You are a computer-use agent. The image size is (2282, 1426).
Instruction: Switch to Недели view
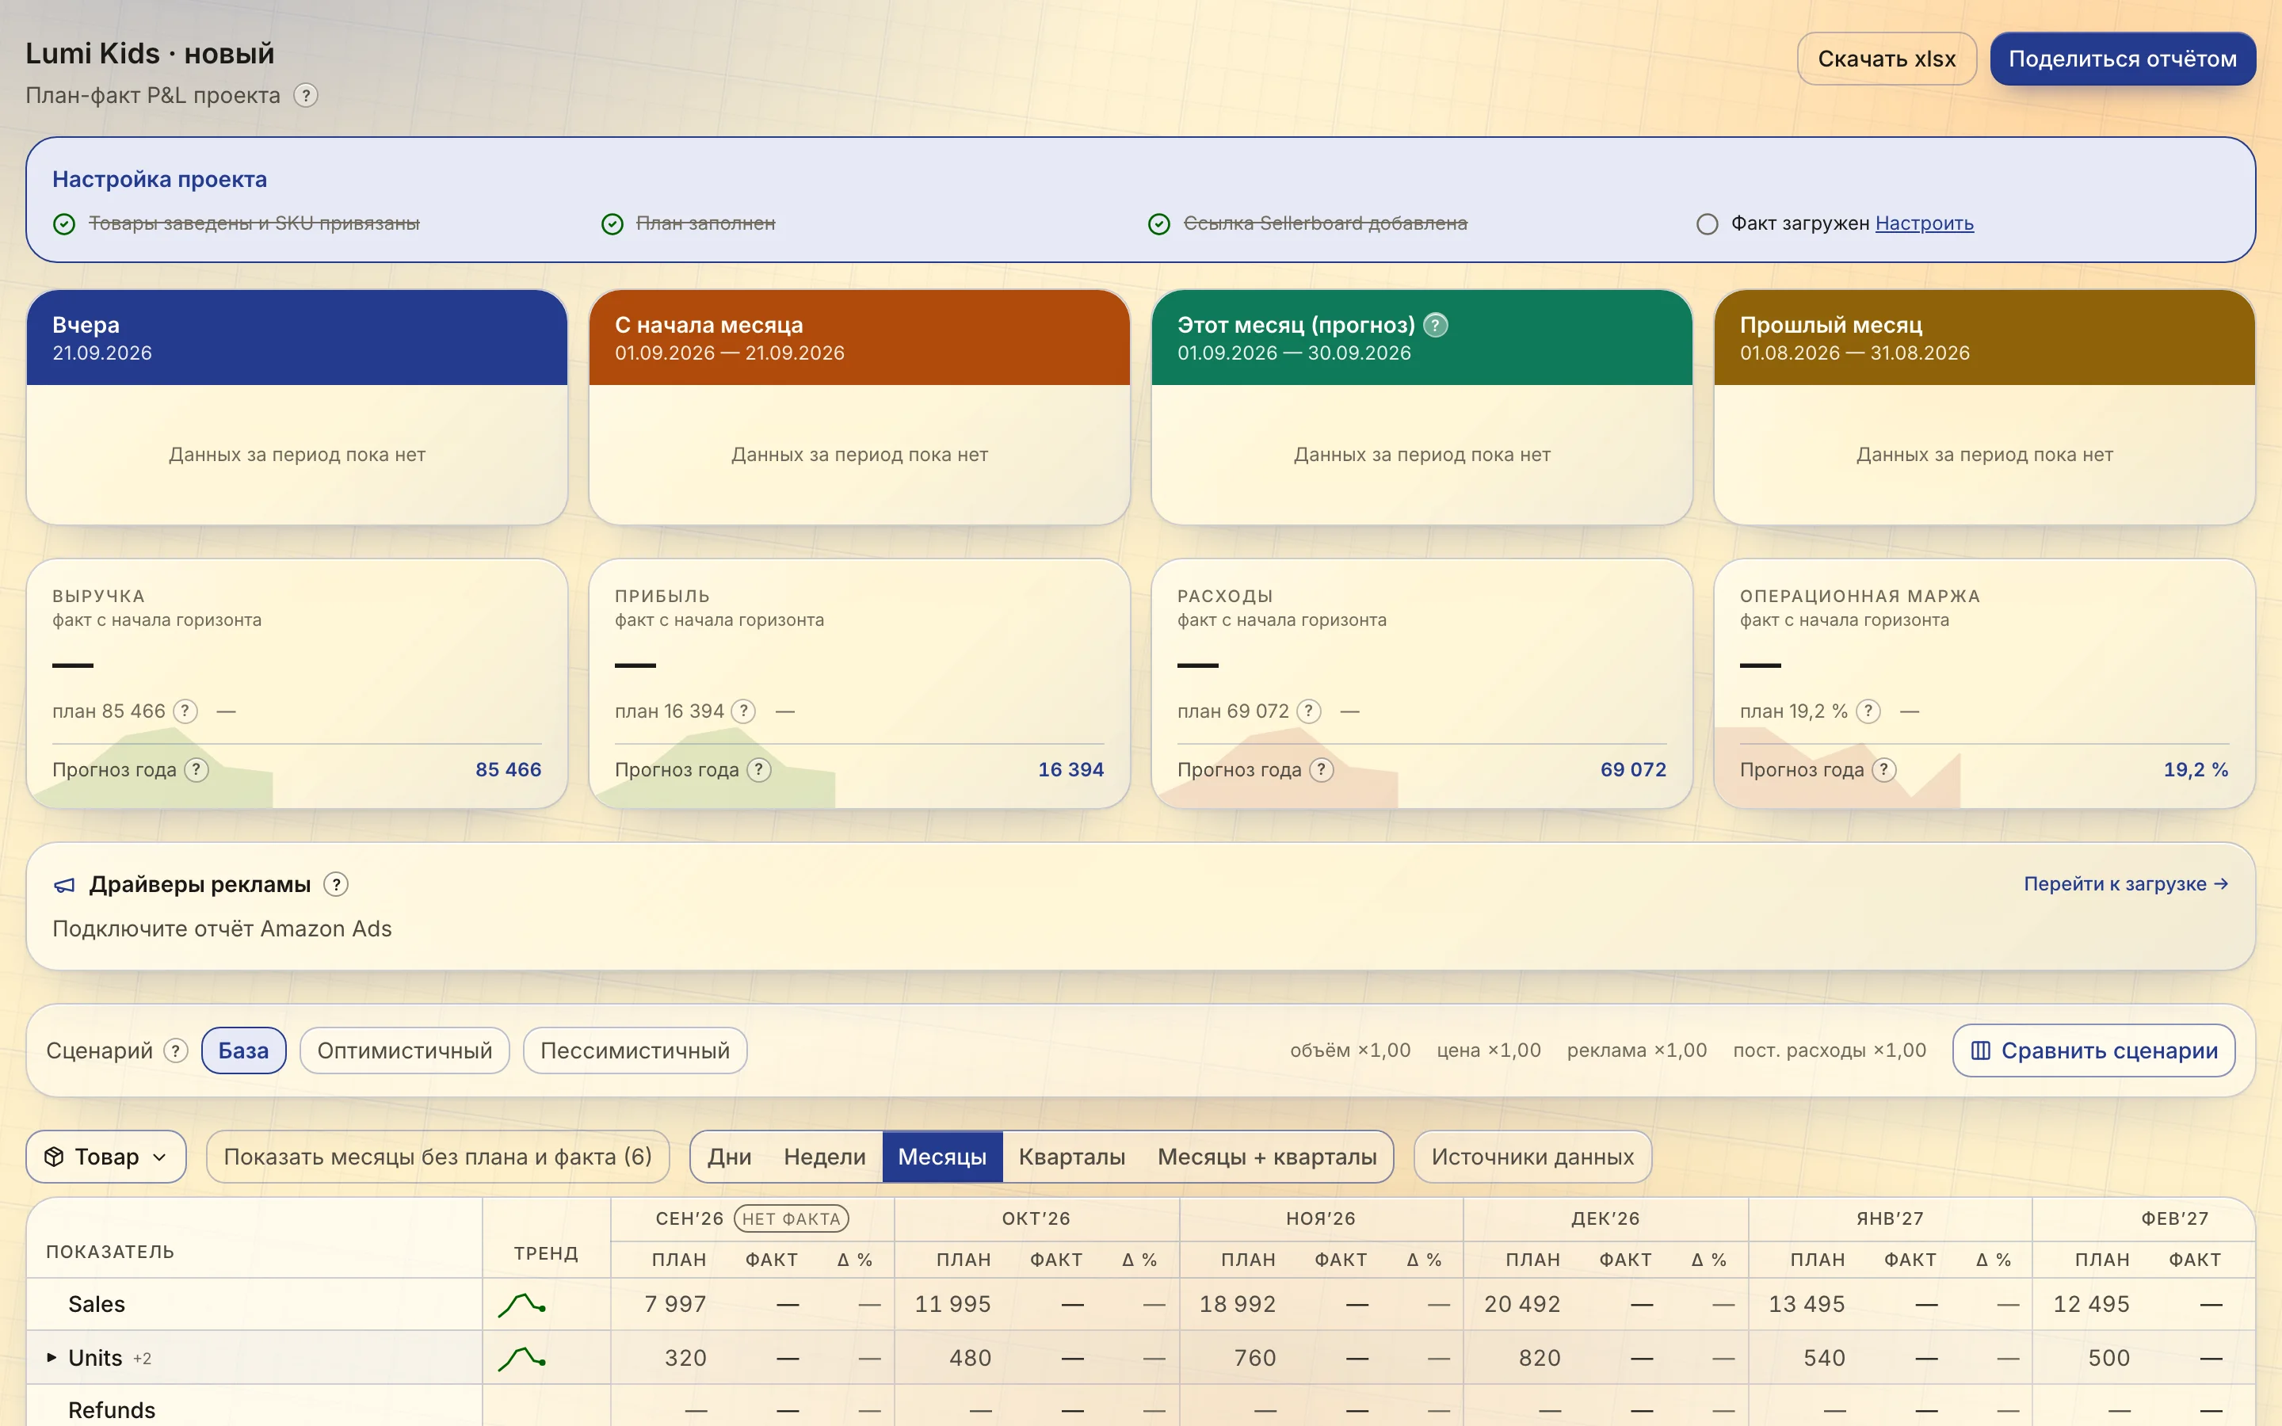[x=824, y=1157]
